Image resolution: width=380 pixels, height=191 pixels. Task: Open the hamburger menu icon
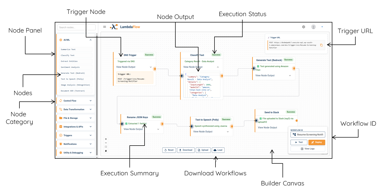click(104, 27)
